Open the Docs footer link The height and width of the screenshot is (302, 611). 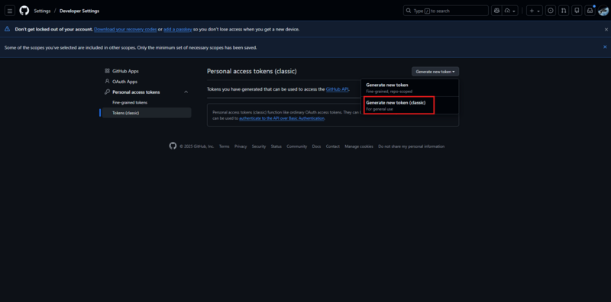tap(316, 146)
